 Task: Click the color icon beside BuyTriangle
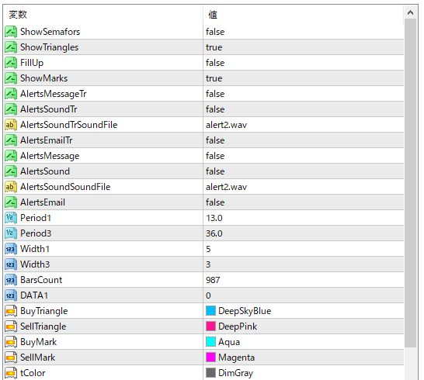tap(11, 311)
